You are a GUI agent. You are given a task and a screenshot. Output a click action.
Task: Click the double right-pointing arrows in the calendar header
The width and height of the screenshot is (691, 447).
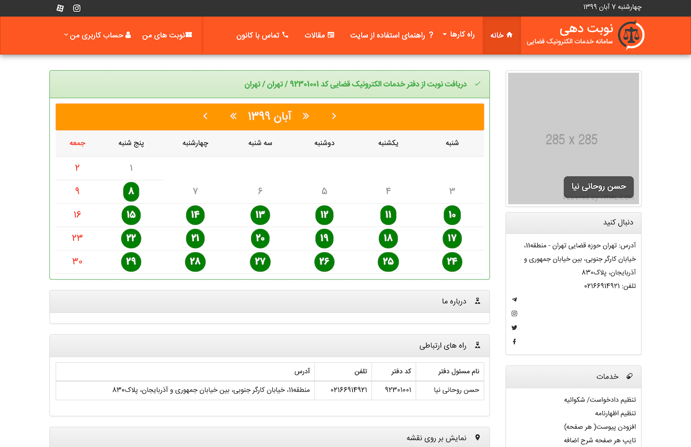(306, 116)
